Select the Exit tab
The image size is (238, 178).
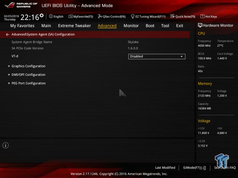pyautogui.click(x=180, y=26)
